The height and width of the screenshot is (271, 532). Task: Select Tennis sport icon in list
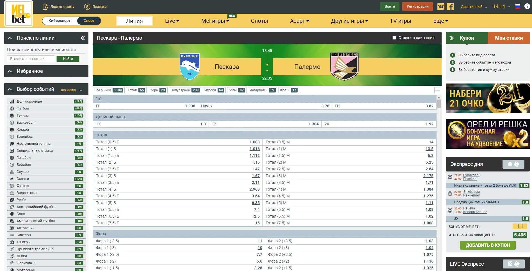pos(12,116)
